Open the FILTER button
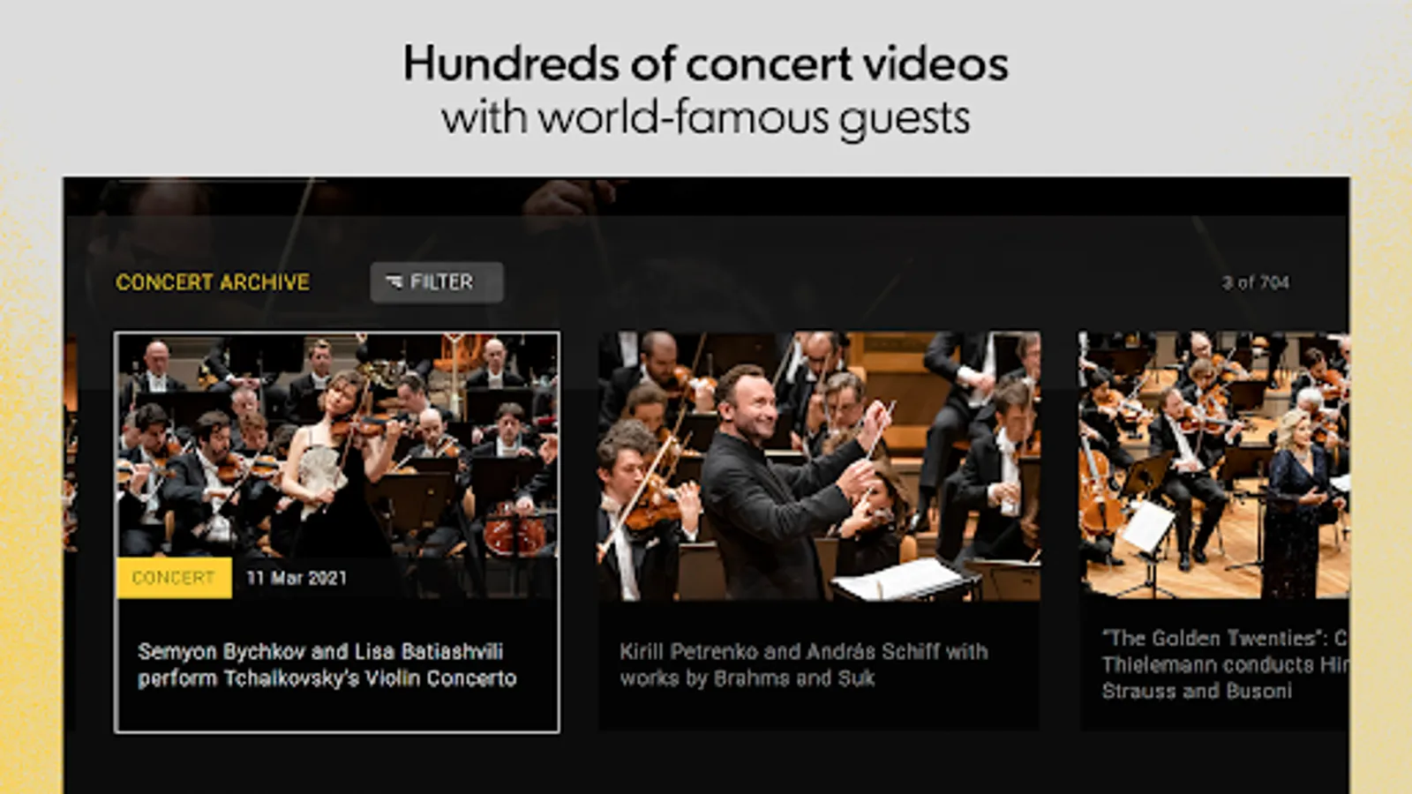This screenshot has width=1412, height=794. pyautogui.click(x=437, y=282)
